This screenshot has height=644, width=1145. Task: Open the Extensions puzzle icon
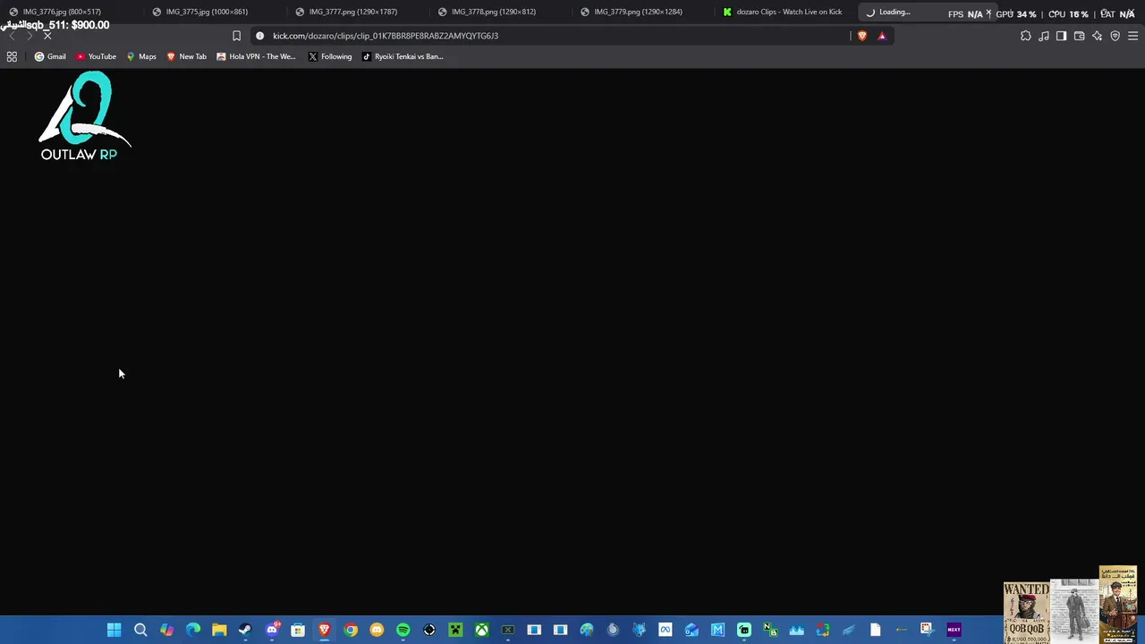coord(1026,36)
